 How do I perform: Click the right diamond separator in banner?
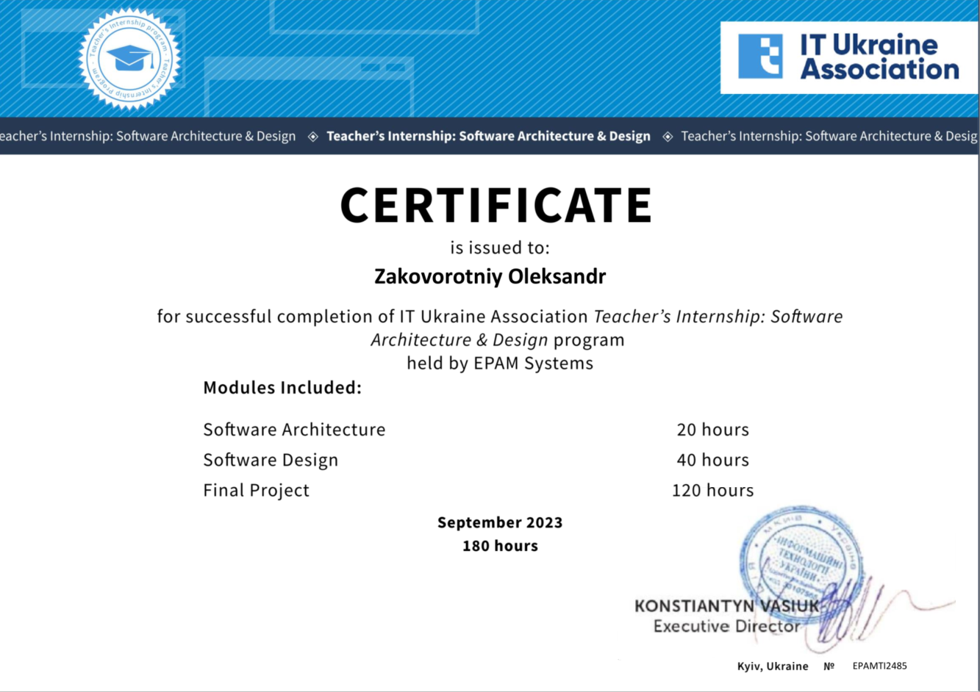pos(668,137)
